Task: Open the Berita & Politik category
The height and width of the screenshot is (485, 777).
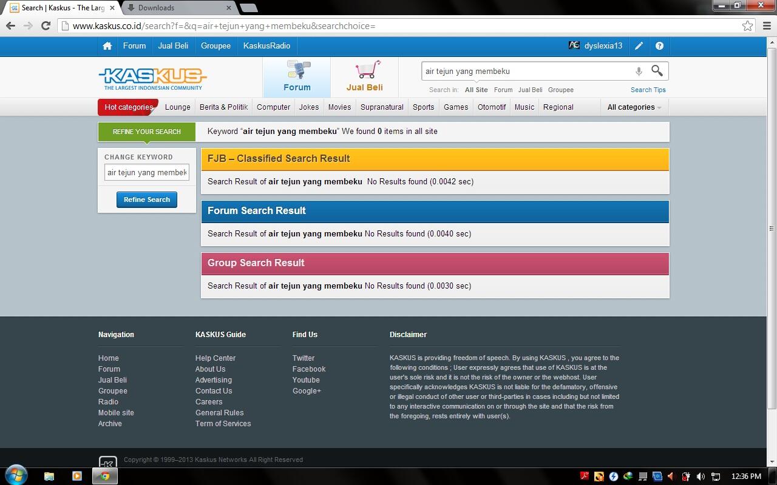Action: click(x=223, y=107)
